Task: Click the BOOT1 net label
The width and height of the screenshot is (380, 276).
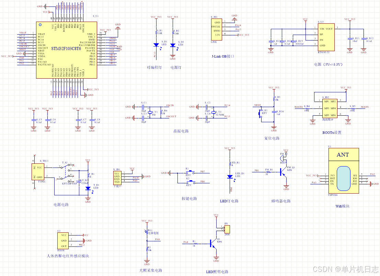Action: (365, 107)
